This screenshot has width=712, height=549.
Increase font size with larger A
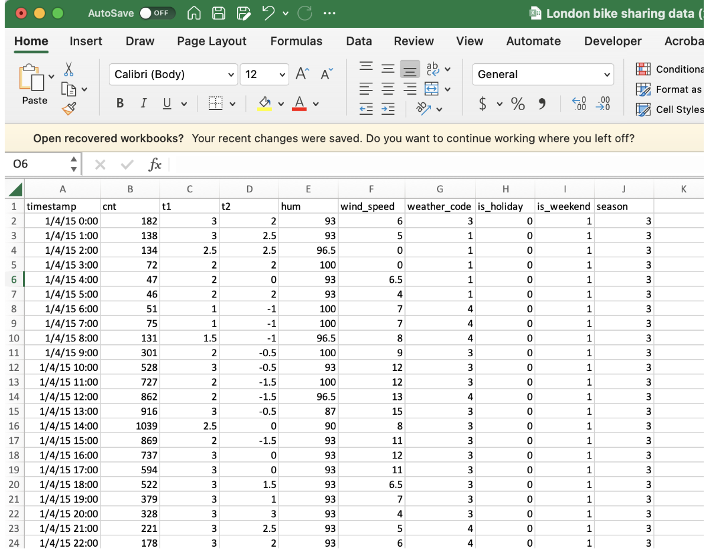point(302,74)
